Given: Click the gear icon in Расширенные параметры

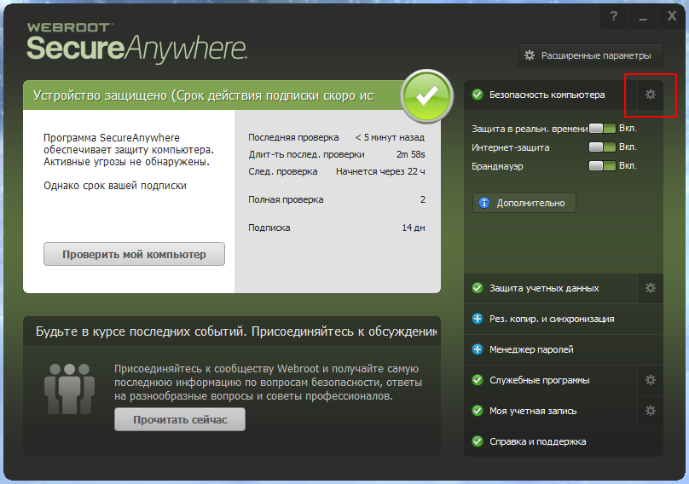Looking at the screenshot, I should 530,55.
